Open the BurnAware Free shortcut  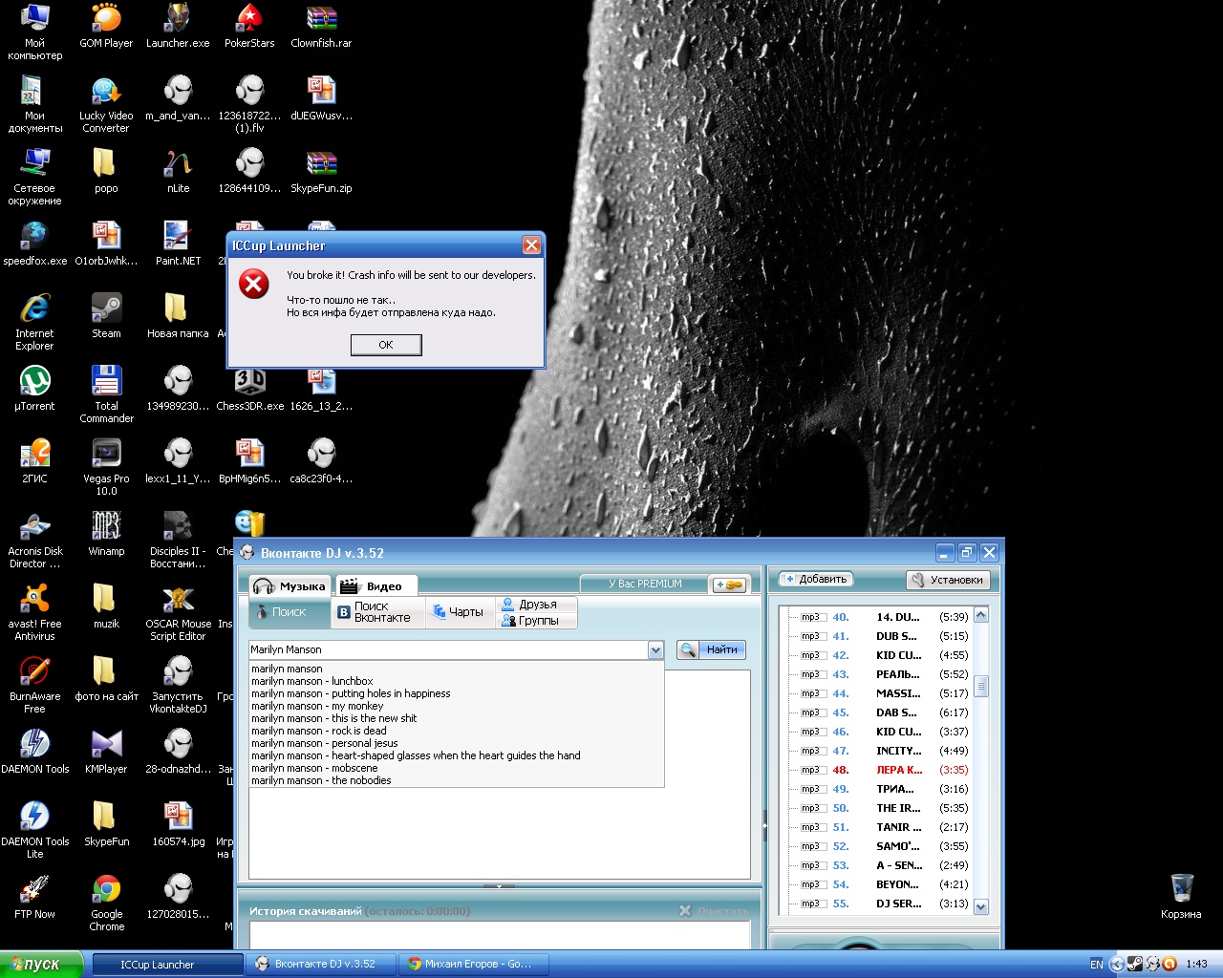(35, 685)
